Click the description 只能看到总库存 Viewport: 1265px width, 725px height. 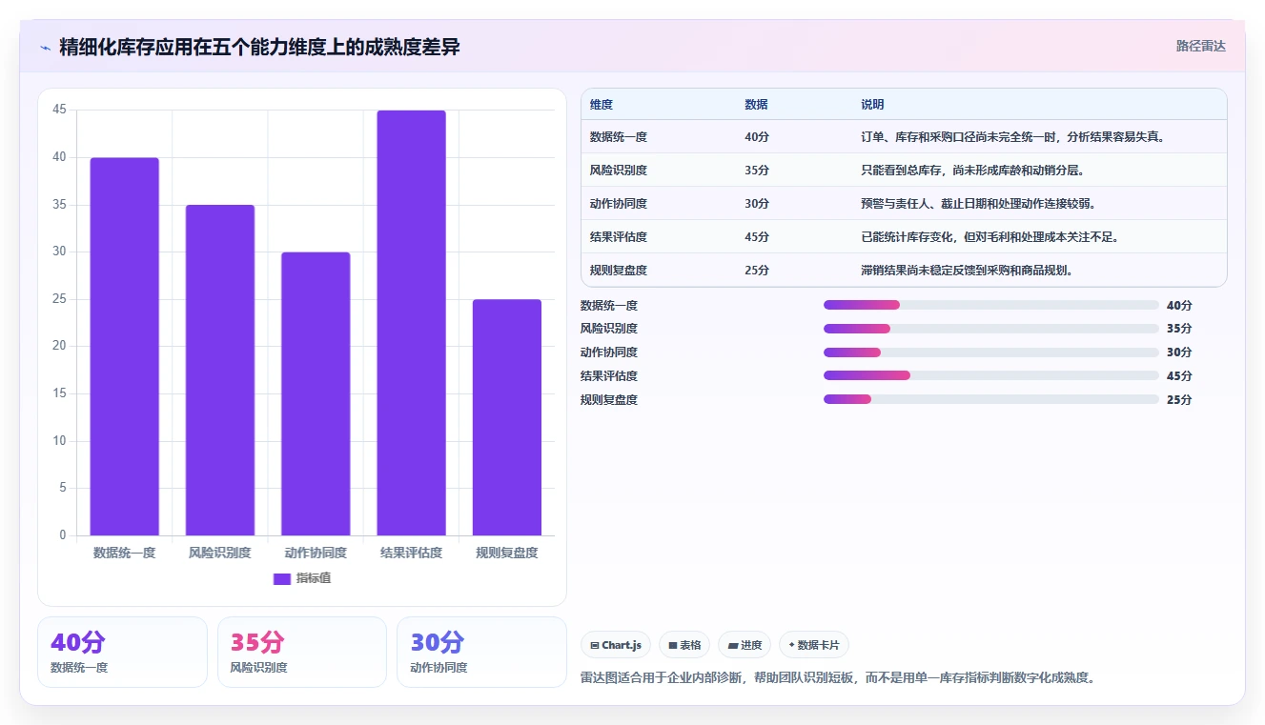972,171
